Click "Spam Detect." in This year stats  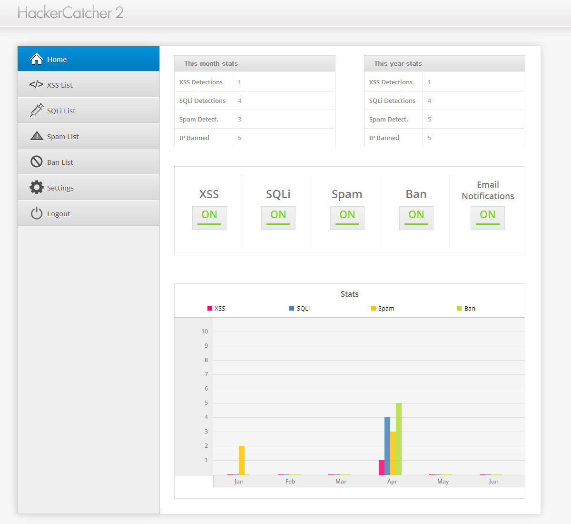(388, 119)
